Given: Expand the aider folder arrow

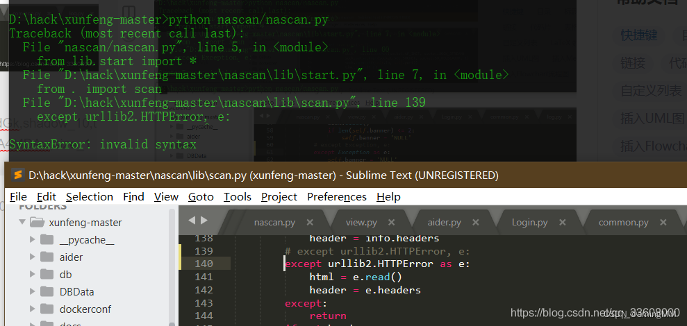Looking at the screenshot, I should (33, 257).
